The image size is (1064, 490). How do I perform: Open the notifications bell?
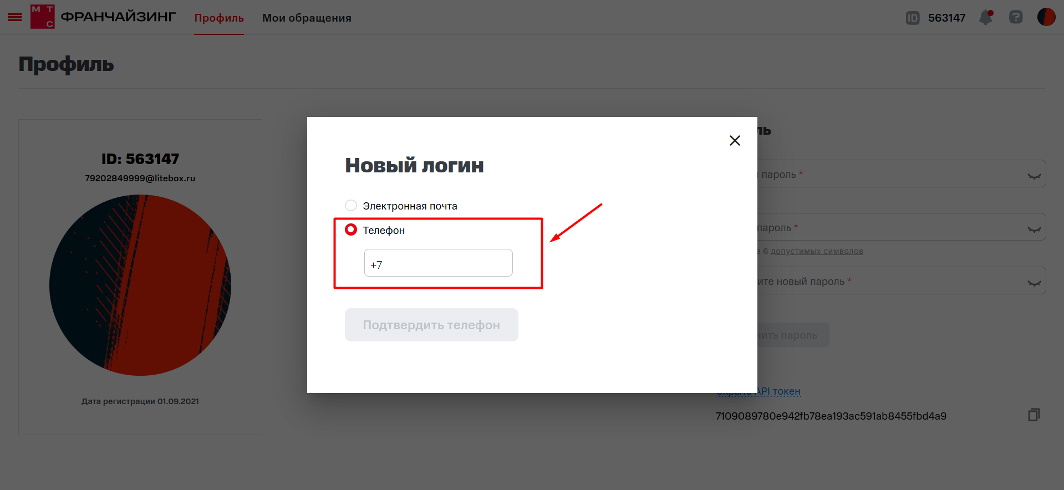coord(986,18)
